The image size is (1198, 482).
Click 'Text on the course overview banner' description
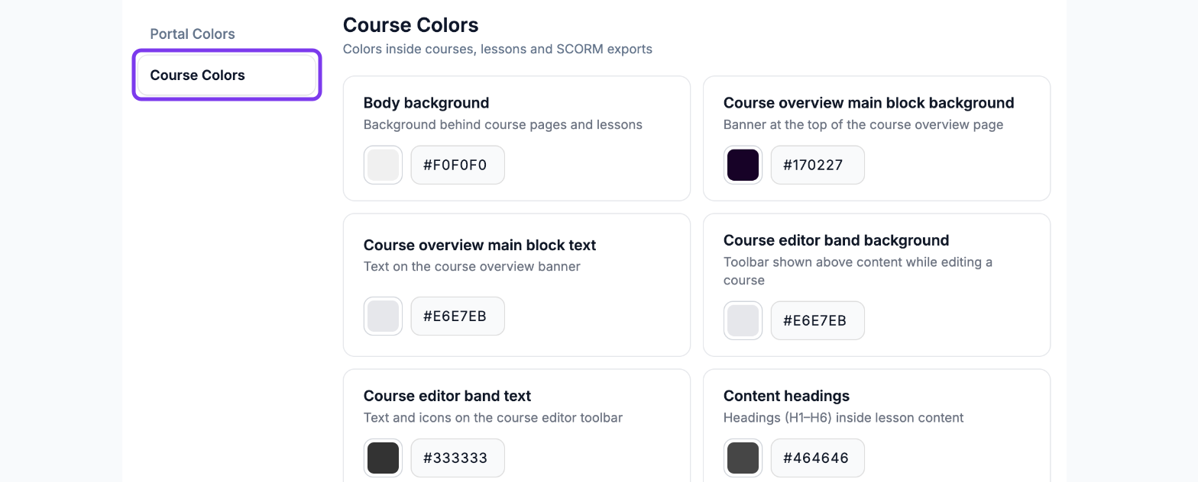click(472, 266)
